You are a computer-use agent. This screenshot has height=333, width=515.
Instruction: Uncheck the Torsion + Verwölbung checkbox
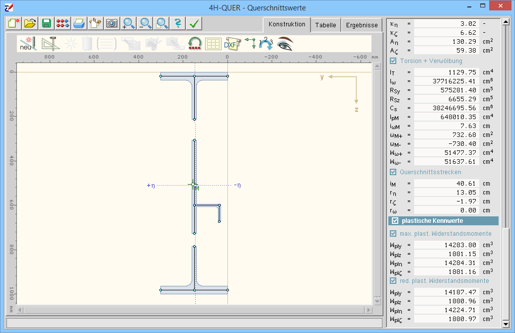393,61
